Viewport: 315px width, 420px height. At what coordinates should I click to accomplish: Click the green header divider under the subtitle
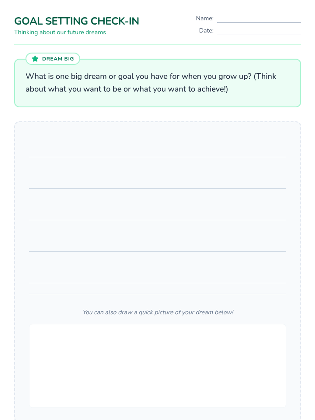(157, 44)
